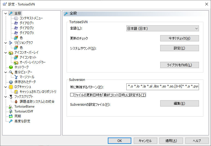Click the database icon for ログキャッシュ
The image size is (211, 146).
(11, 87)
